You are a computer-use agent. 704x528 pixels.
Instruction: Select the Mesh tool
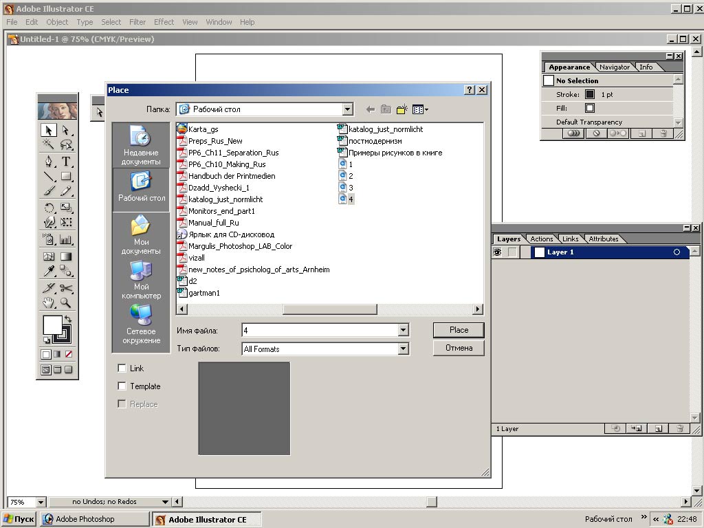(x=49, y=256)
